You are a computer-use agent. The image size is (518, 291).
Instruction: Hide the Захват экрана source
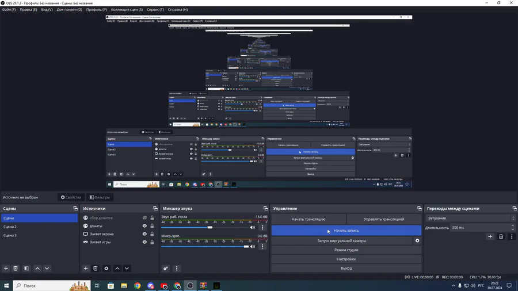pos(144,234)
